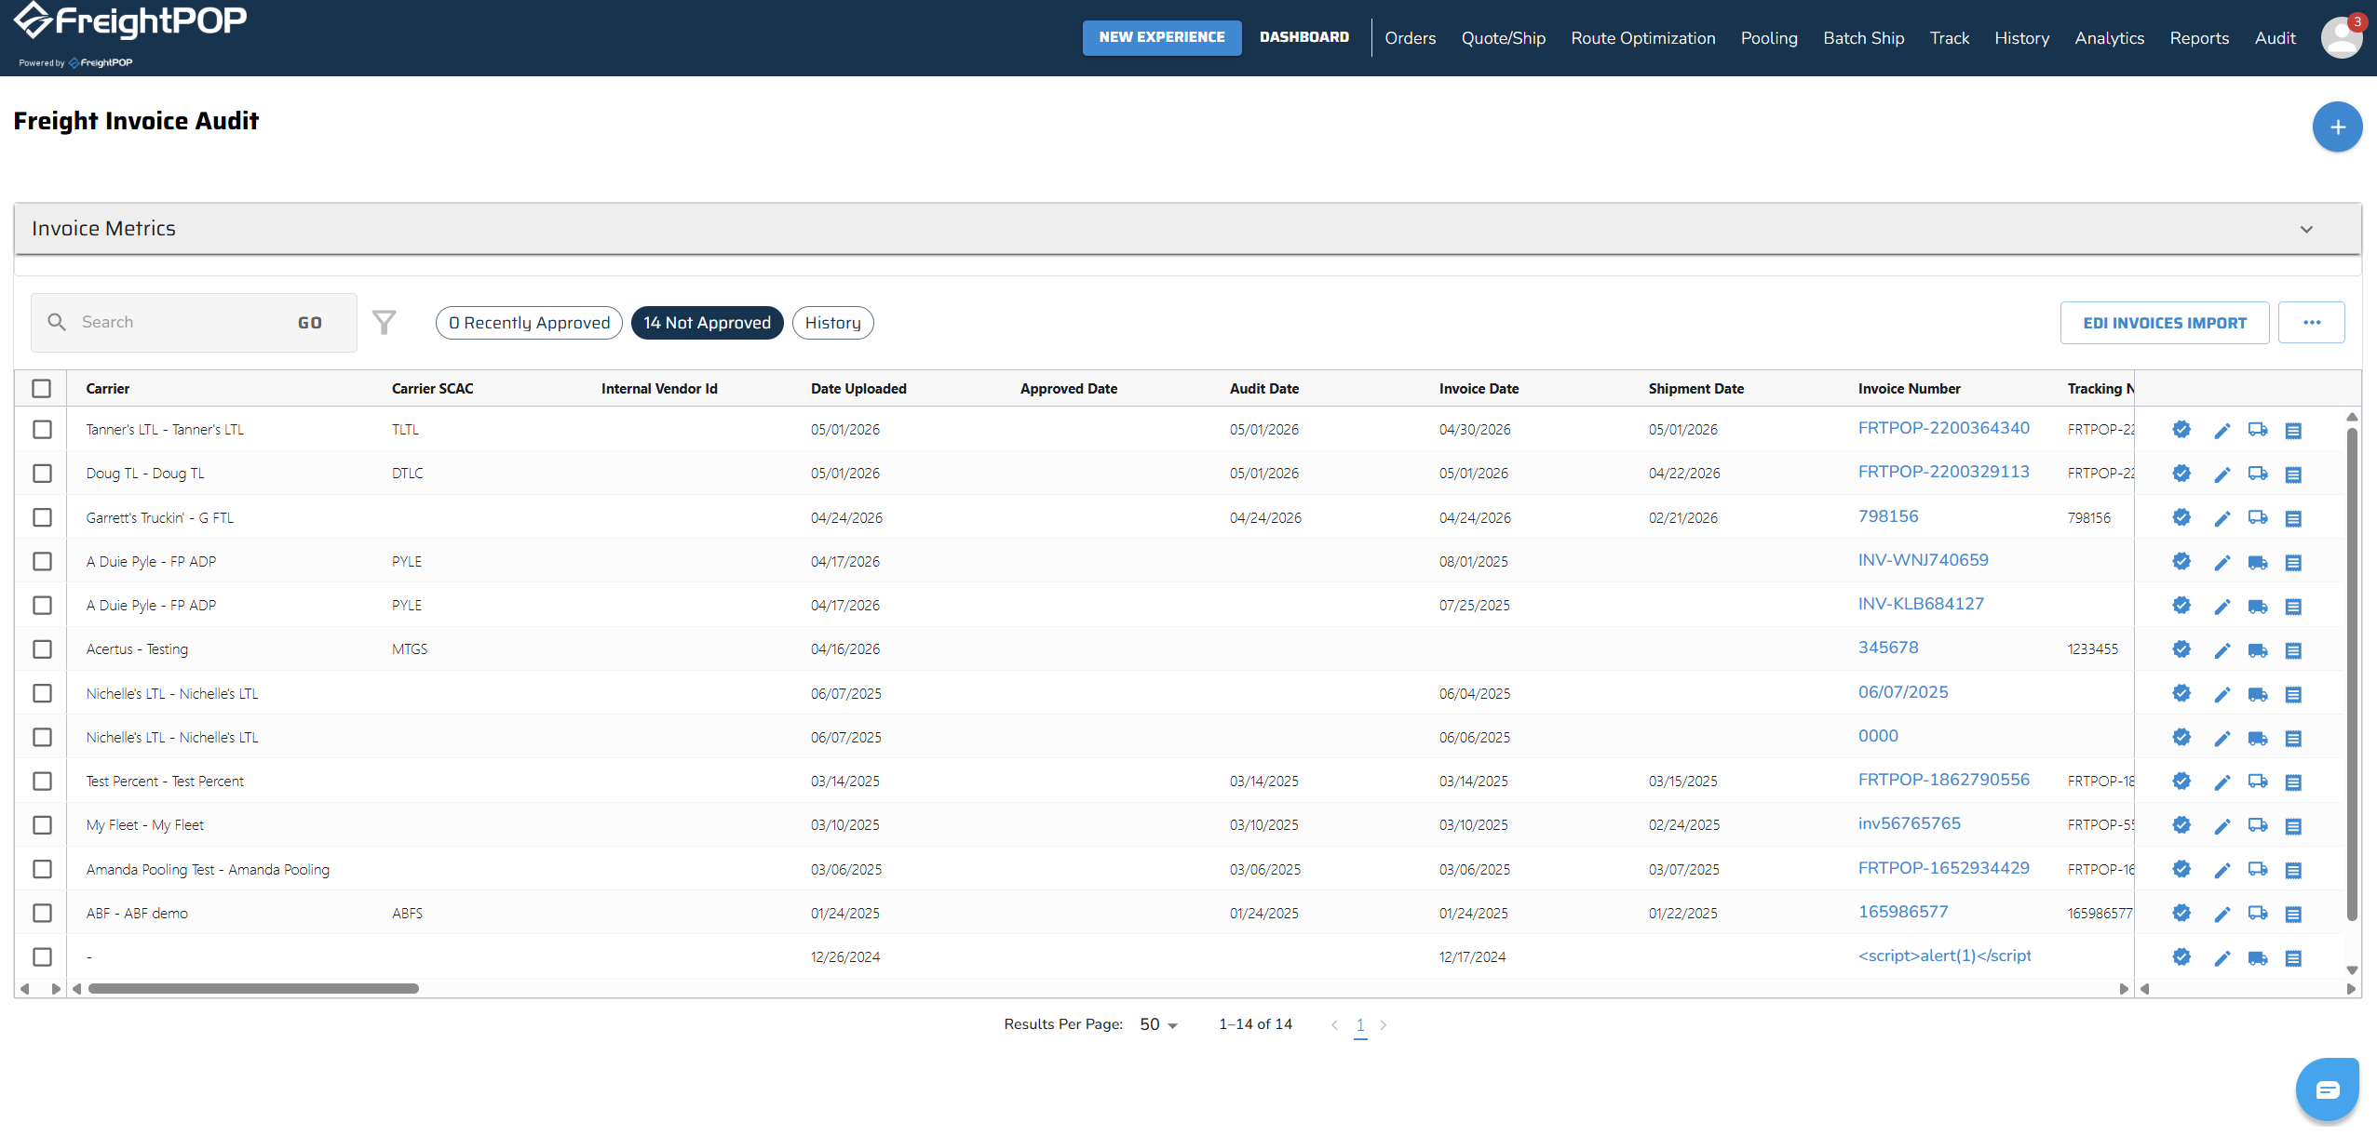Screen dimensions: 2377x1136
Task: Click the table vertical scrollbar thumb
Action: [2352, 675]
